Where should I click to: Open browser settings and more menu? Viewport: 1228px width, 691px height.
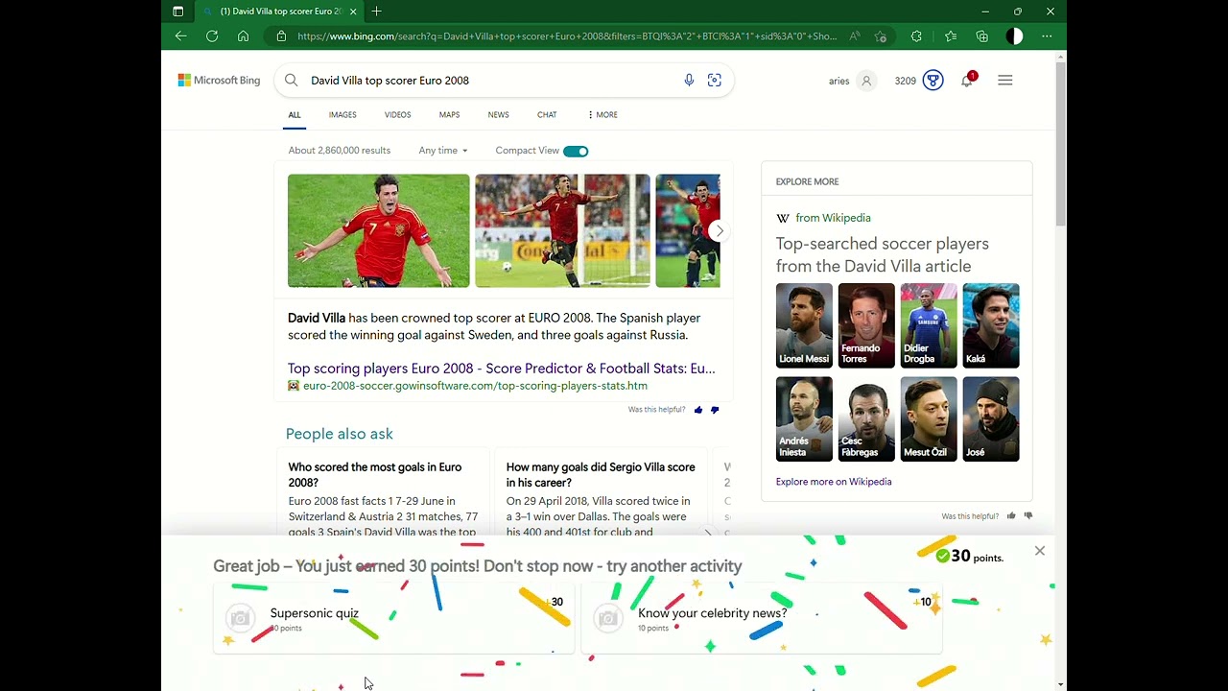point(1047,36)
